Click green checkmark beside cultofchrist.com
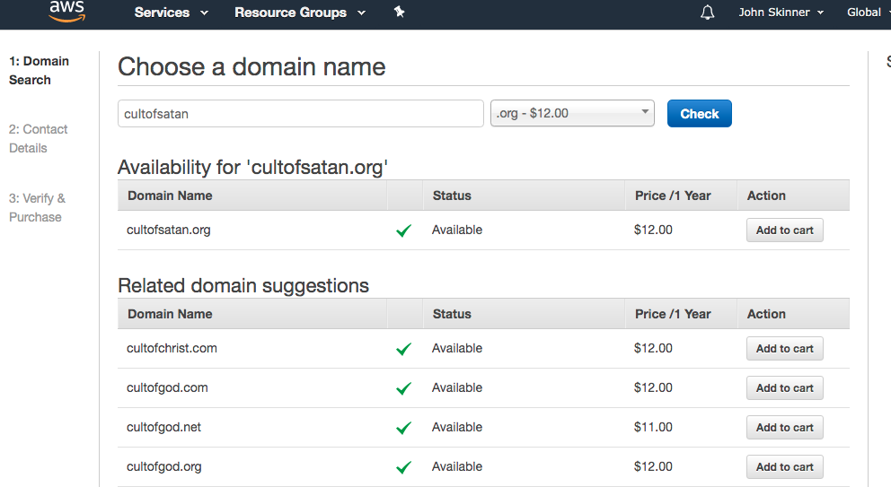This screenshot has width=891, height=487. coord(403,349)
